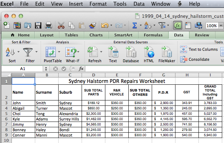This screenshot has width=224, height=143.
Task: Click the Format Painter brush icon
Action: (92, 26)
